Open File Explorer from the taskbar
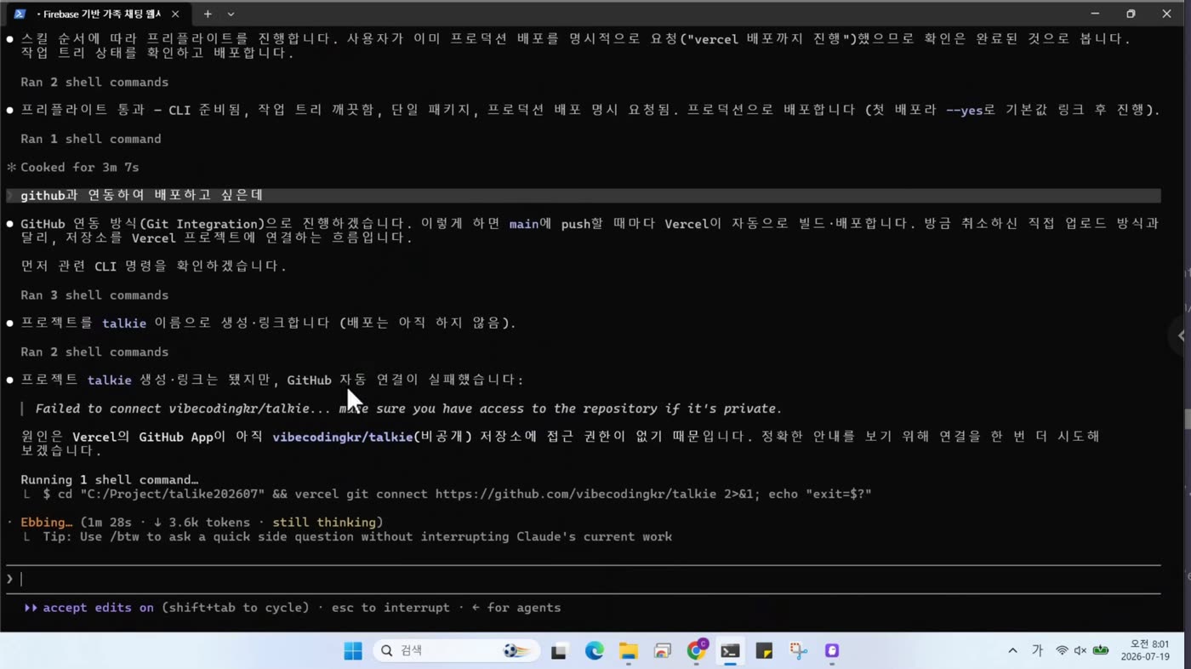Viewport: 1191px width, 669px height. 628,651
